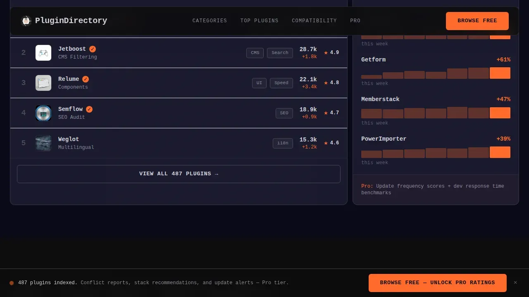Click Relume's verified checkmark badge

coord(86,79)
